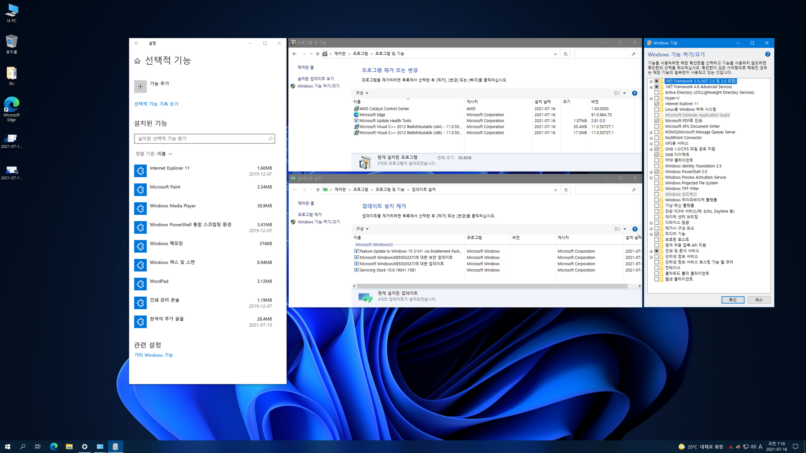Screen dimensions: 806x453
Task: Select the Etc desktop icon
Action: tap(11, 76)
